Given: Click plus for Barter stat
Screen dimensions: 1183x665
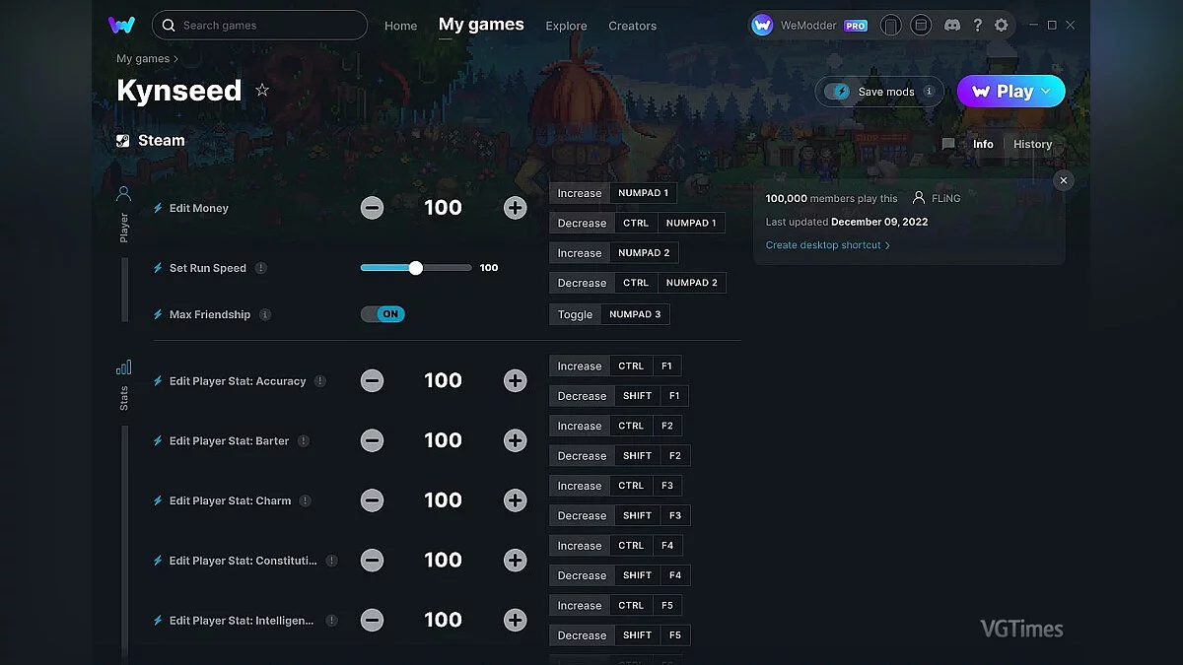Looking at the screenshot, I should (x=515, y=440).
